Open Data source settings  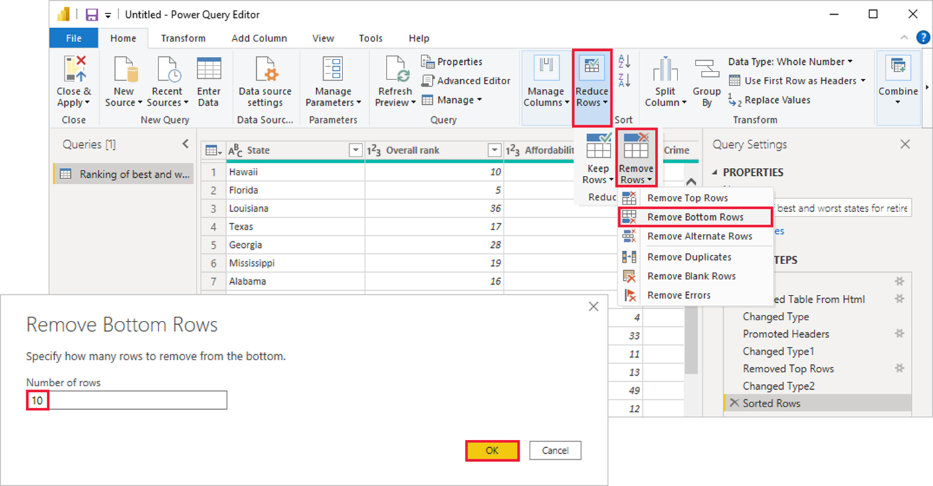265,70
